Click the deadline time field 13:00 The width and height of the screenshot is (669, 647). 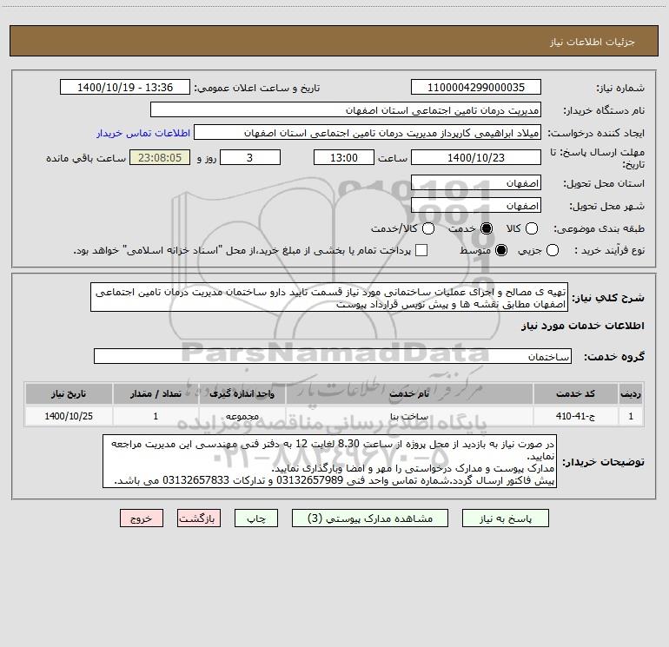pos(344,157)
